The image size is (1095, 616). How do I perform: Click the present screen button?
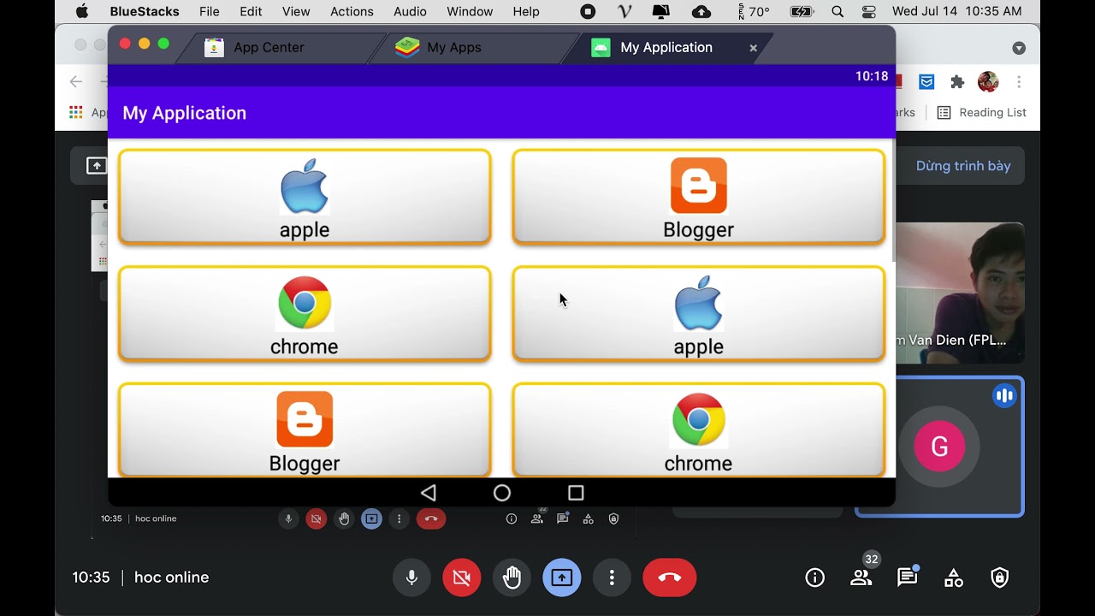[x=561, y=577]
